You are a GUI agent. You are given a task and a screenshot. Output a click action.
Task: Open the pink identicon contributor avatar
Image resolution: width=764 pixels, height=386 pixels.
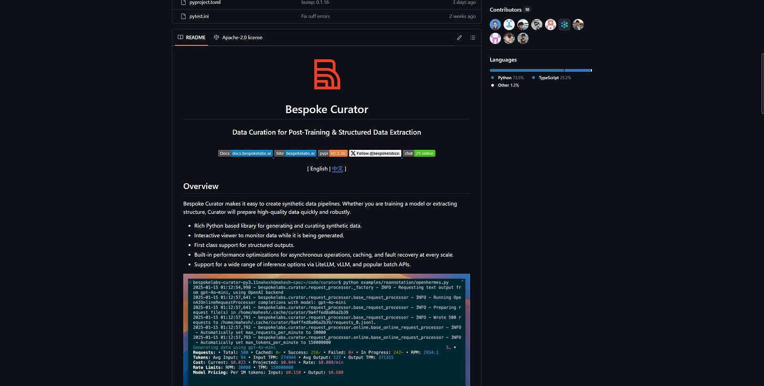495,38
